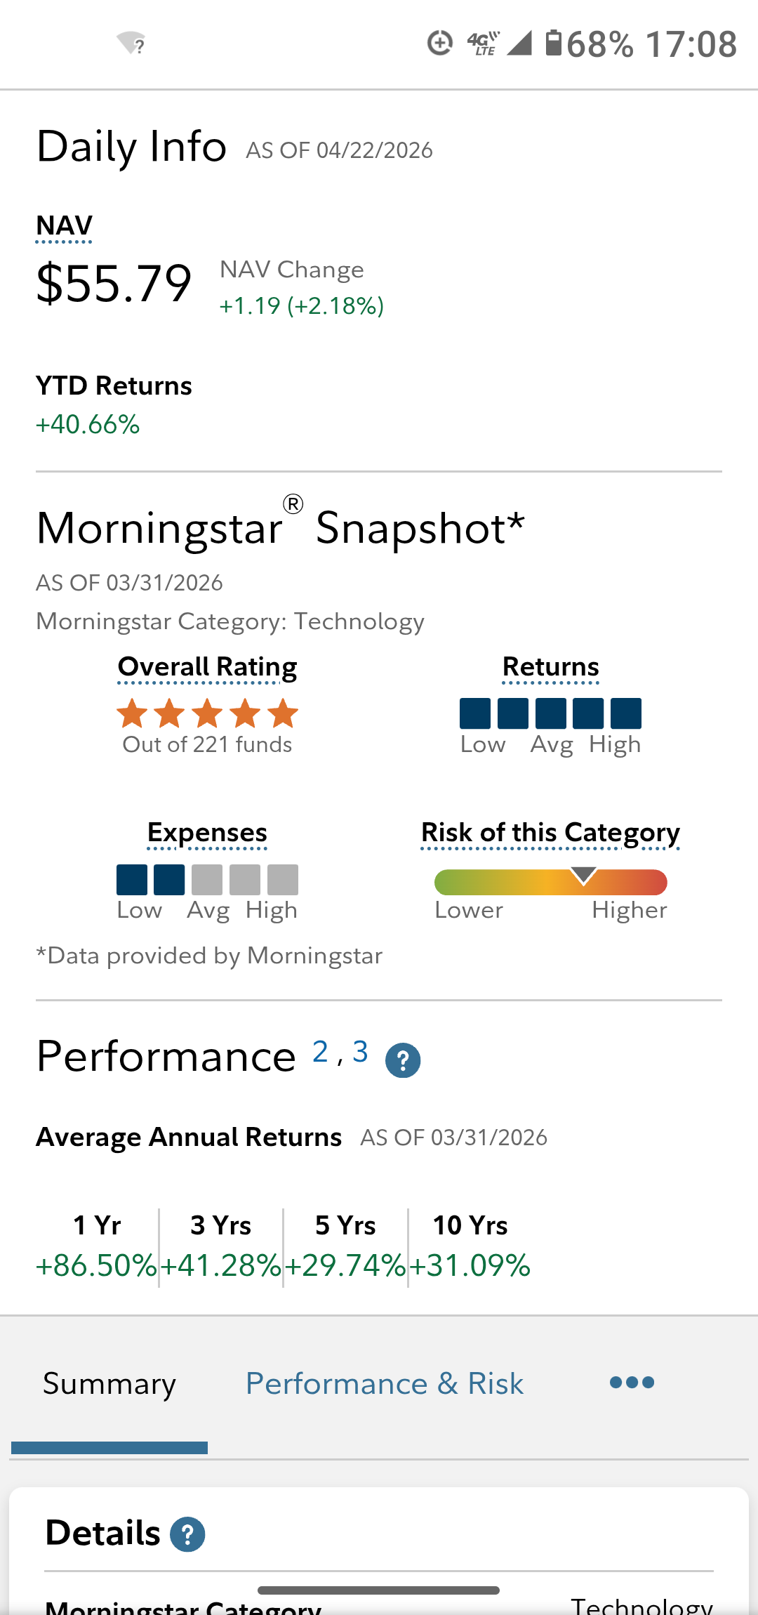Tap the Wi-Fi unknown status icon
The height and width of the screenshot is (1615, 758).
click(131, 44)
